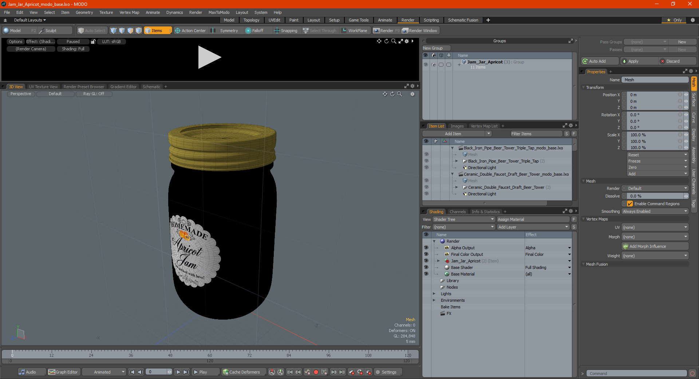
Task: Toggle visibility of Jam_Jar_Apricot group
Action: (425, 65)
